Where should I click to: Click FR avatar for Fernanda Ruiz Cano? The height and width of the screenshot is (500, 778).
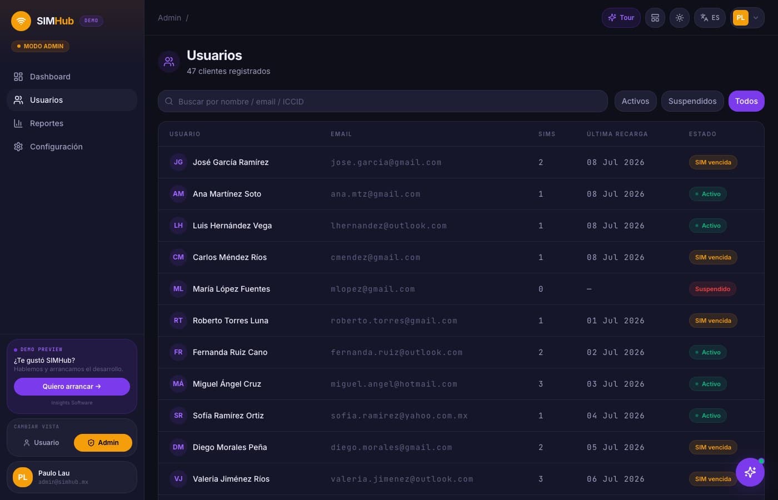178,352
